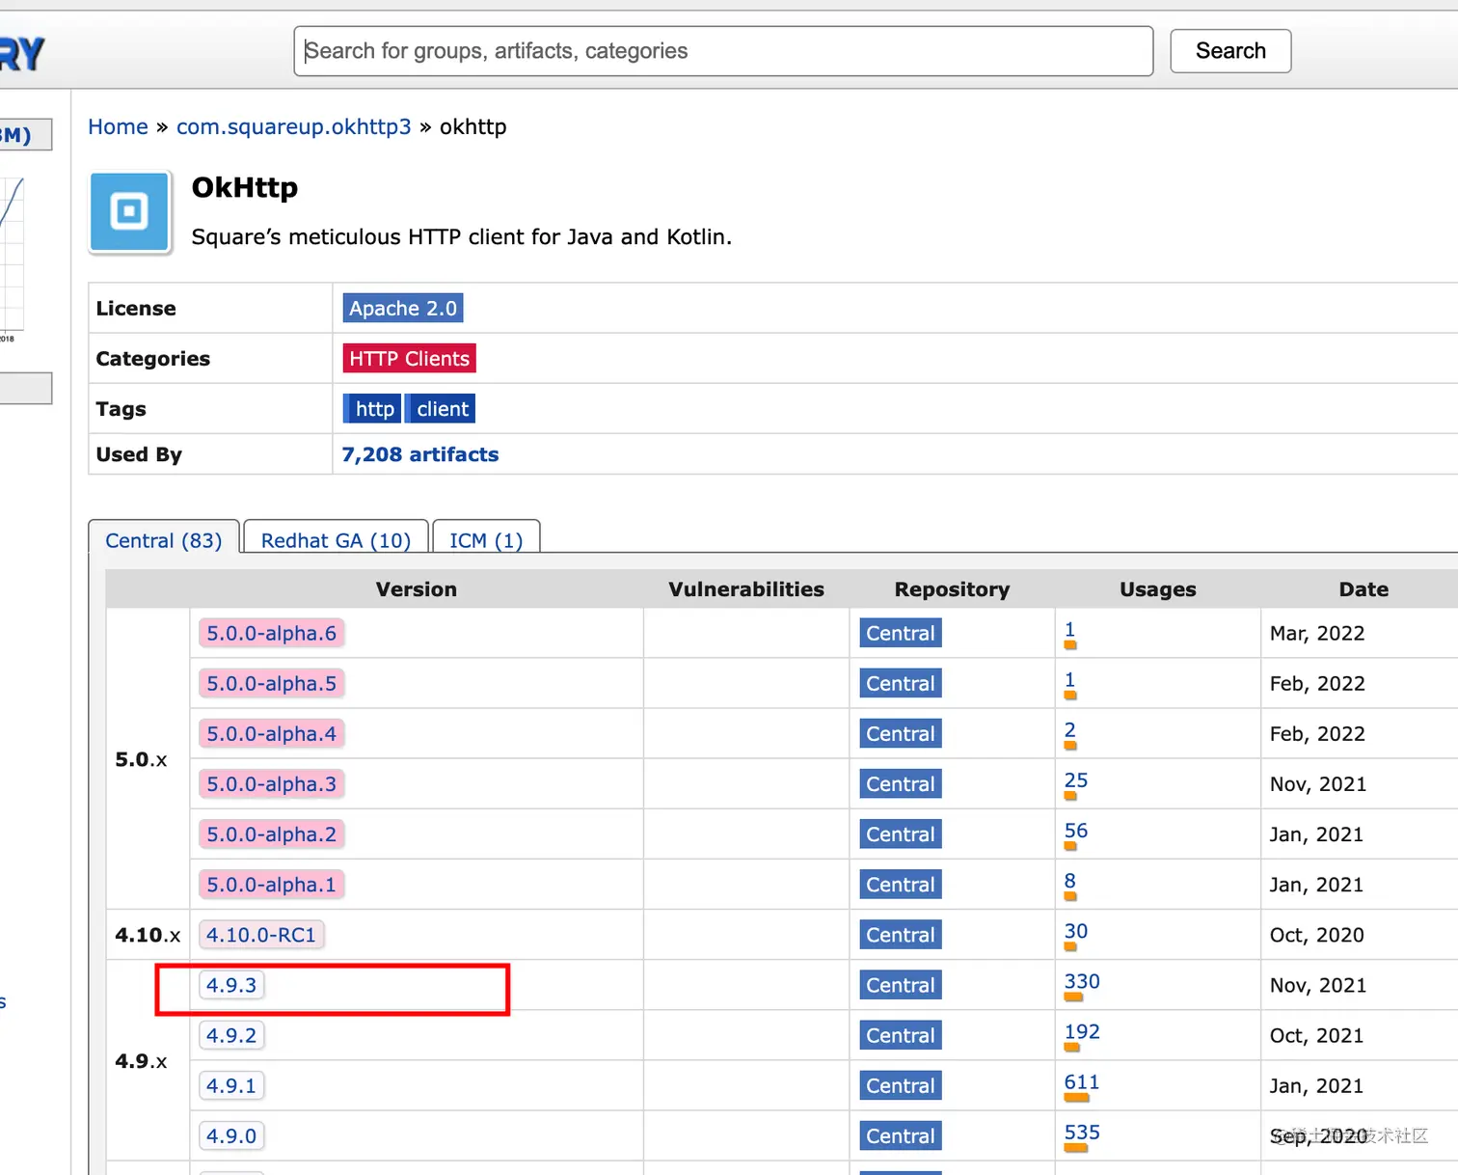1458x1175 pixels.
Task: Click the Used By row label
Action: click(139, 454)
